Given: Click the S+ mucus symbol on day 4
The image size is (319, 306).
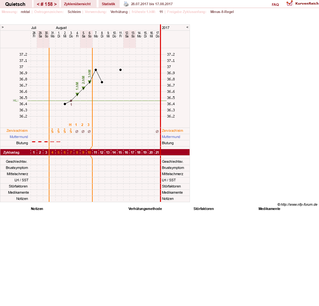Looking at the screenshot, I should pos(52,131).
